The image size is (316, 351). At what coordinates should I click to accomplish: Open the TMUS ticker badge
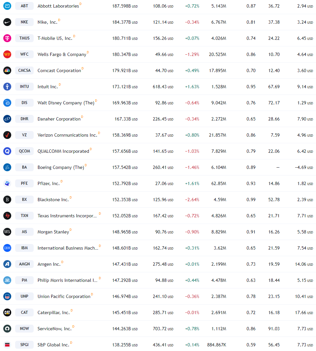coord(24,38)
